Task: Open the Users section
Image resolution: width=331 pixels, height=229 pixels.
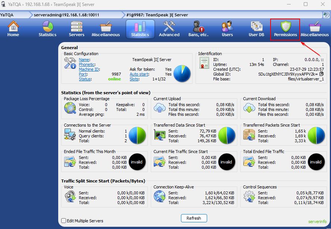Action: [x=227, y=29]
